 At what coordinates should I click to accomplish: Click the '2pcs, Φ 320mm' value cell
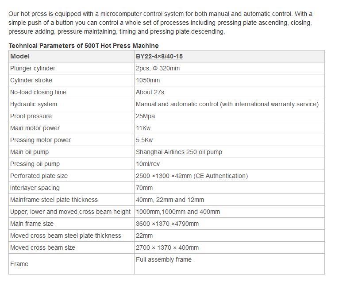158,68
